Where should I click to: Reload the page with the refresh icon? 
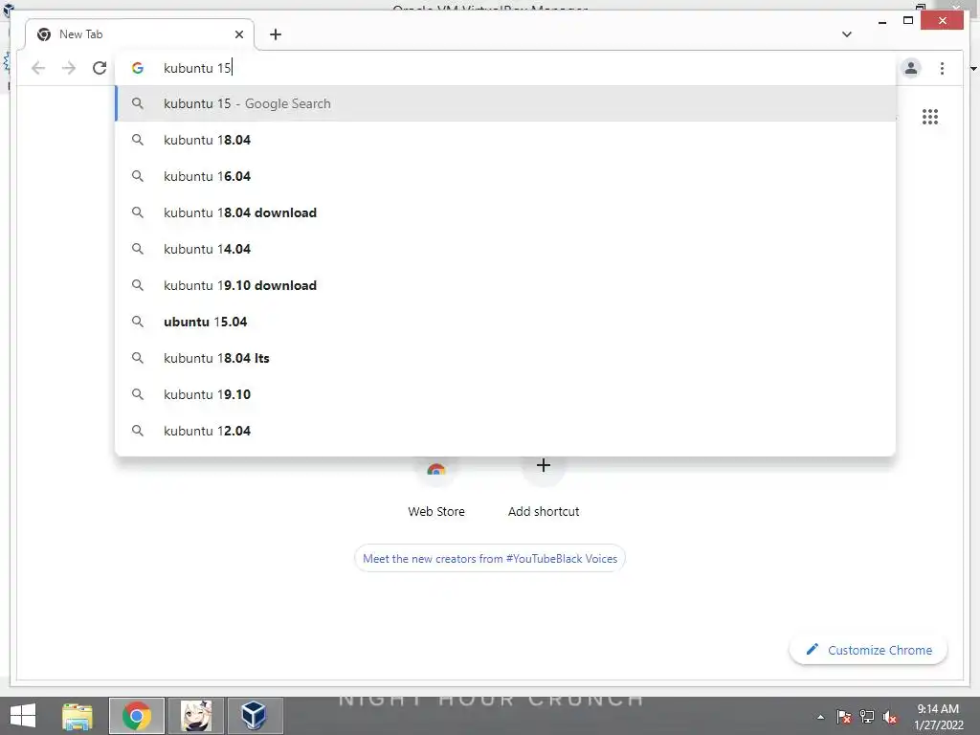pos(100,68)
